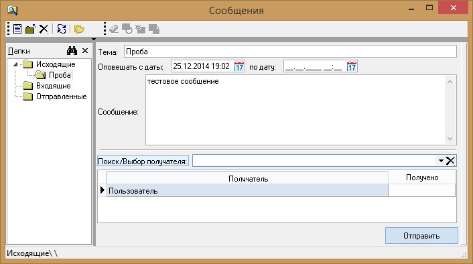This screenshot has height=264, width=473.
Task: Click the small toolbar options arrow
Action: click(x=94, y=40)
